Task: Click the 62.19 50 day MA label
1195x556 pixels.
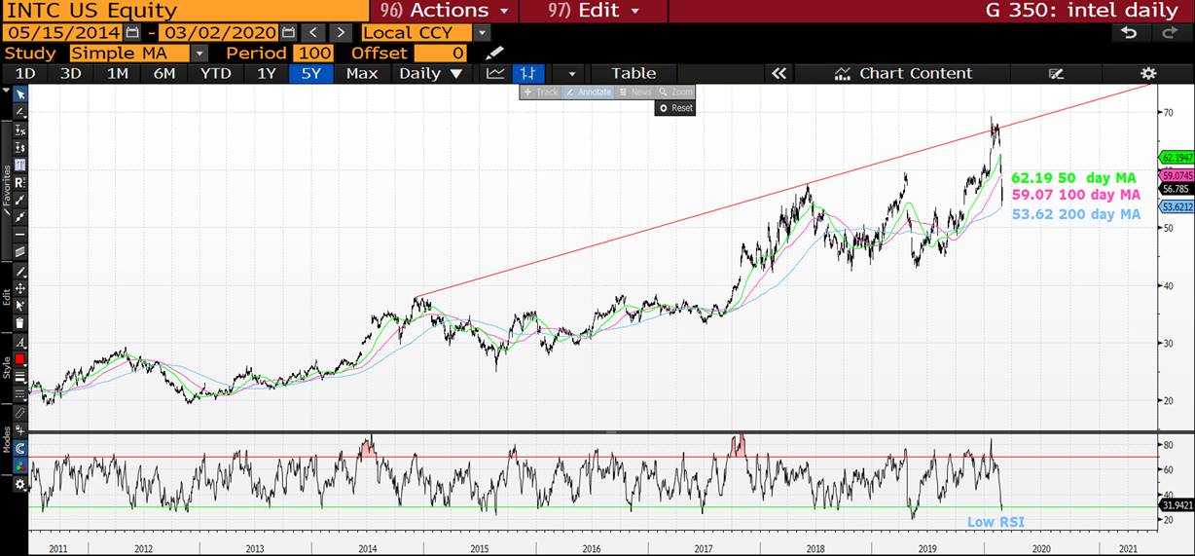Action: tap(1074, 178)
